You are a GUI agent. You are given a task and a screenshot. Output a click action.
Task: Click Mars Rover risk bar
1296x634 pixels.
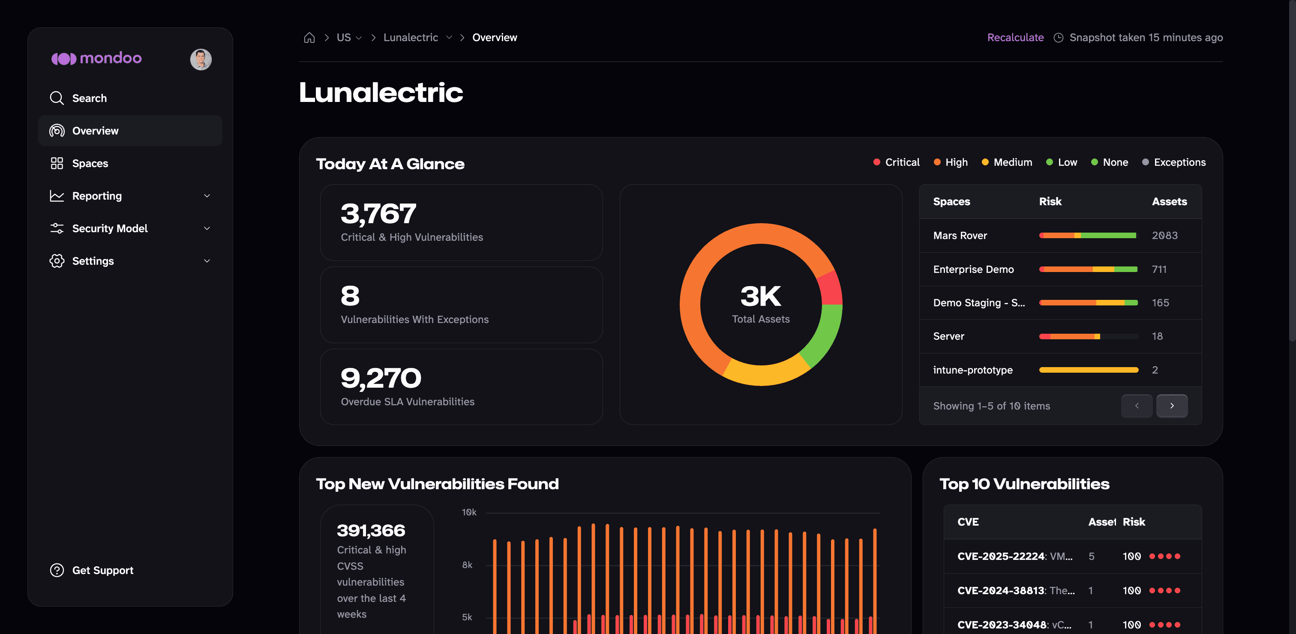pyautogui.click(x=1088, y=235)
